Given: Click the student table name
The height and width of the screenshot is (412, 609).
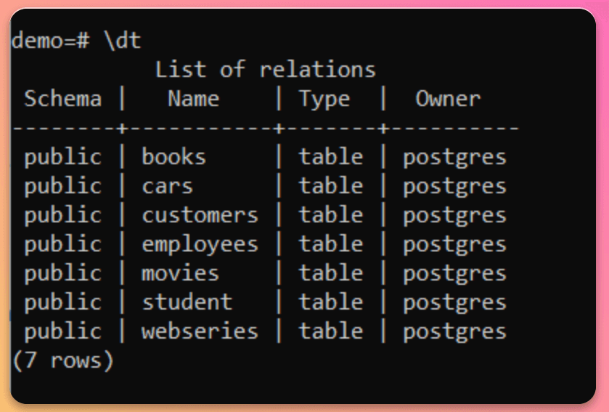Looking at the screenshot, I should (187, 302).
